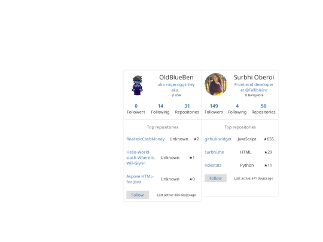Open the Aspose.HTML-for-Java repository
Viewport: 323px width, 242px height.
click(140, 179)
